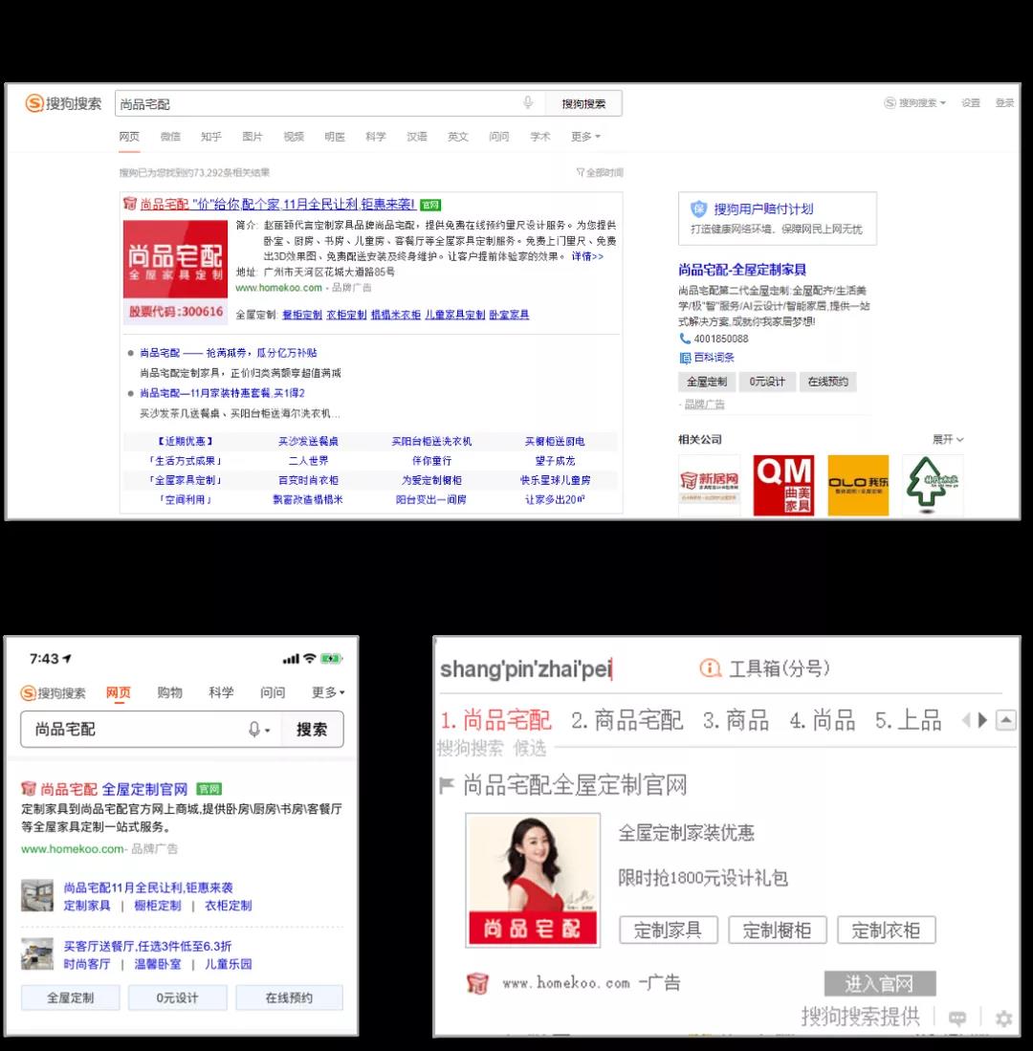Click 设置 in the top-right corner
Image resolution: width=1033 pixels, height=1051 pixels.
(x=971, y=102)
